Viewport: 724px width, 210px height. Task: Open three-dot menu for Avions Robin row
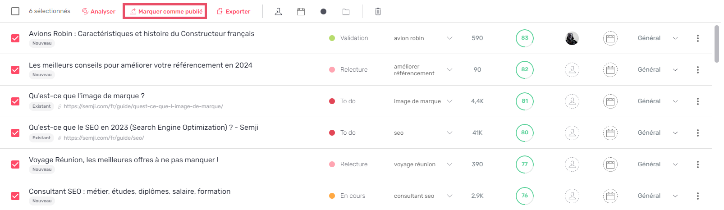point(698,38)
